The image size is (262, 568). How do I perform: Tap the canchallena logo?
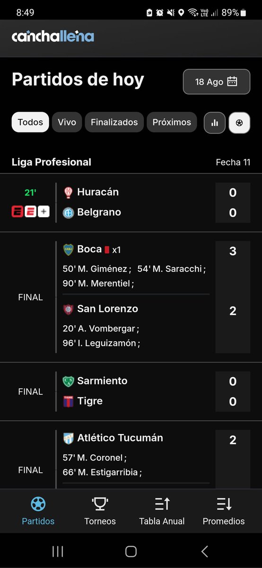point(53,36)
